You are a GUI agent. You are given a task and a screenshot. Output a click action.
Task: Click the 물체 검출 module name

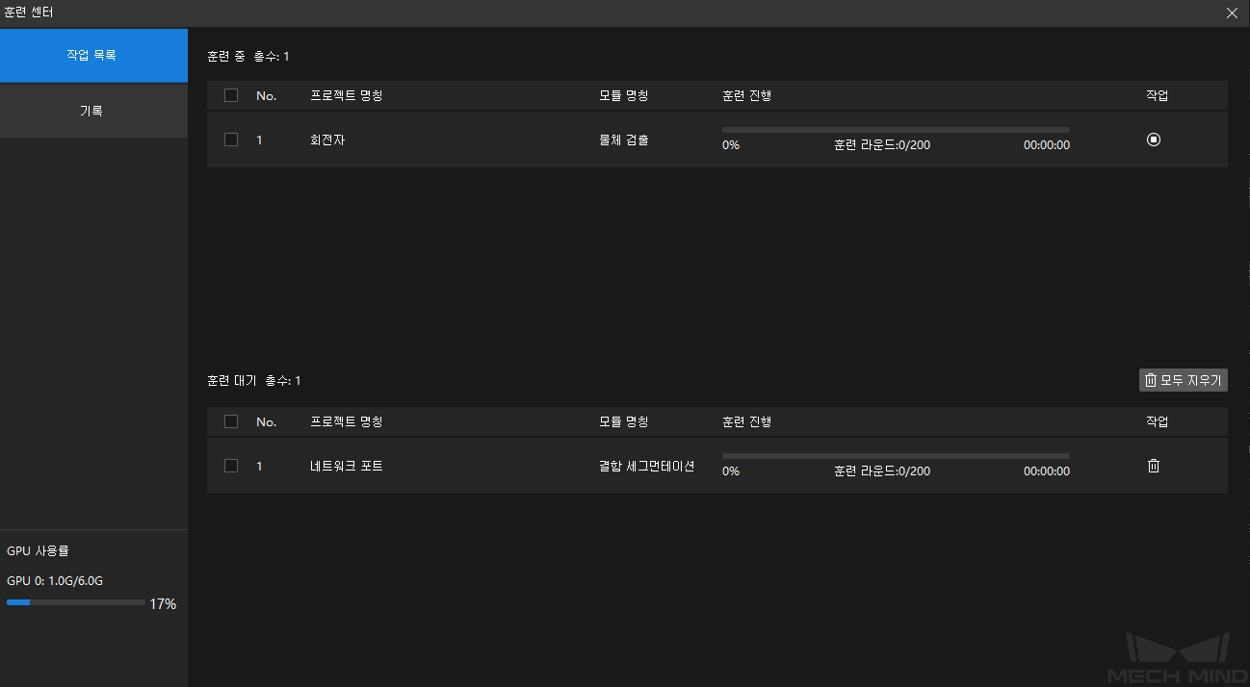coord(624,140)
